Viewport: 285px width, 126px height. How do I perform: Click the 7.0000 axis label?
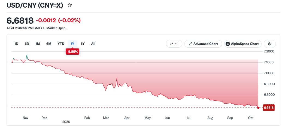click(269, 73)
